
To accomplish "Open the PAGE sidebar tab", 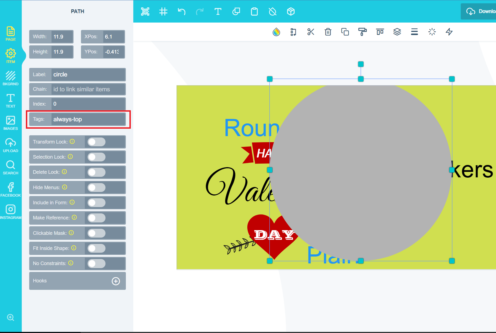I will pyautogui.click(x=11, y=34).
